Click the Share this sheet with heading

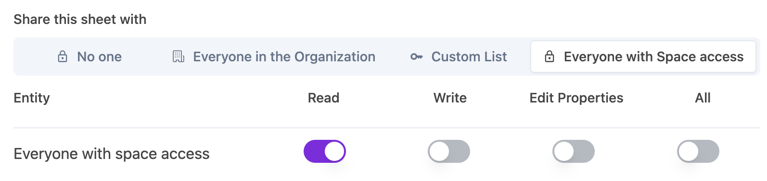point(80,19)
